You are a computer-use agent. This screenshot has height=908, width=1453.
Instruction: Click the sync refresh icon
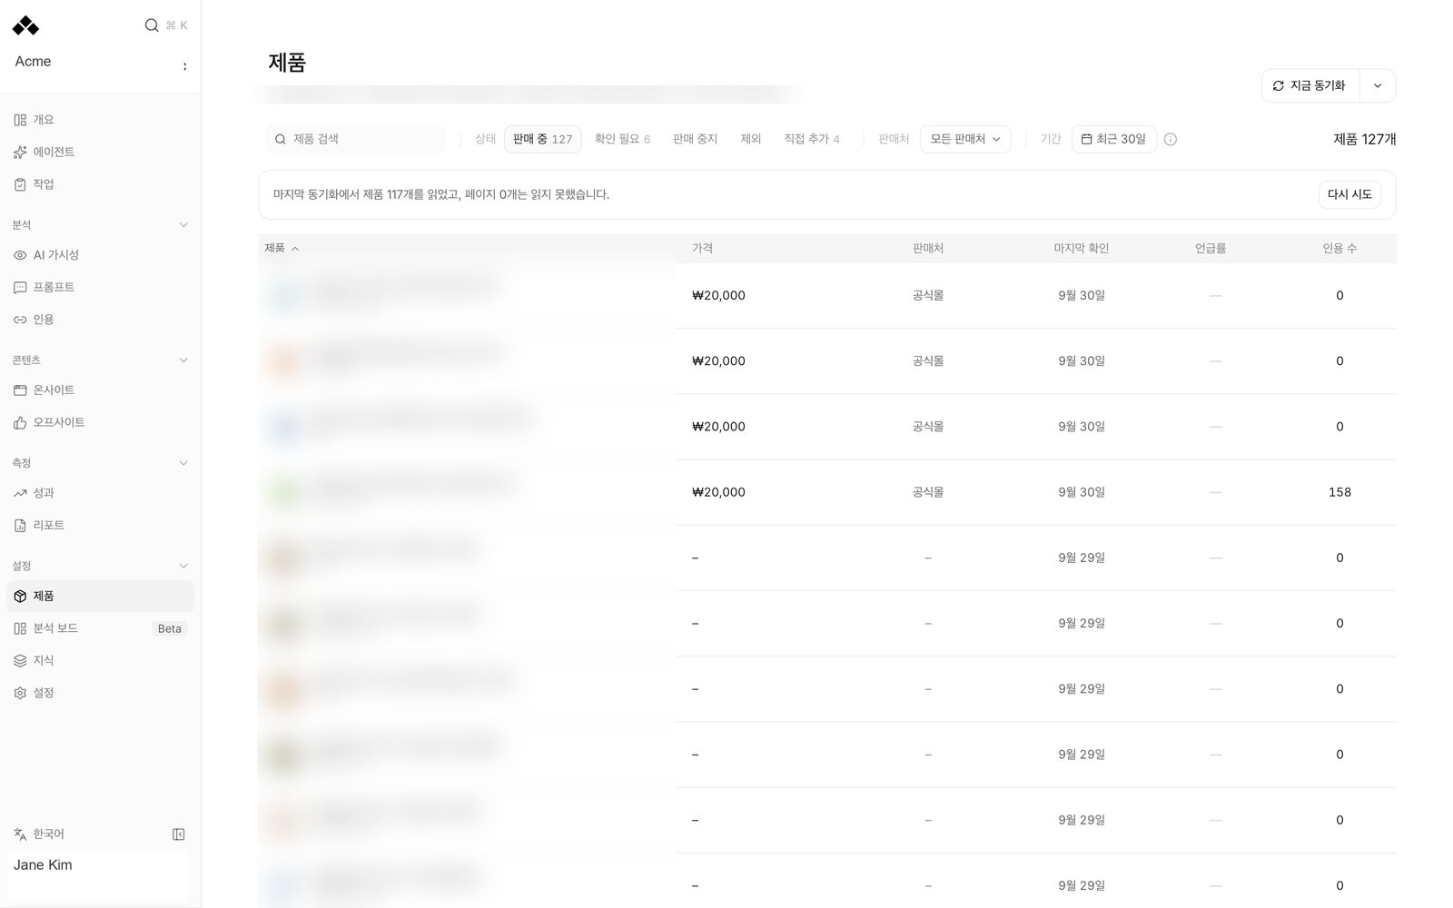coord(1279,85)
